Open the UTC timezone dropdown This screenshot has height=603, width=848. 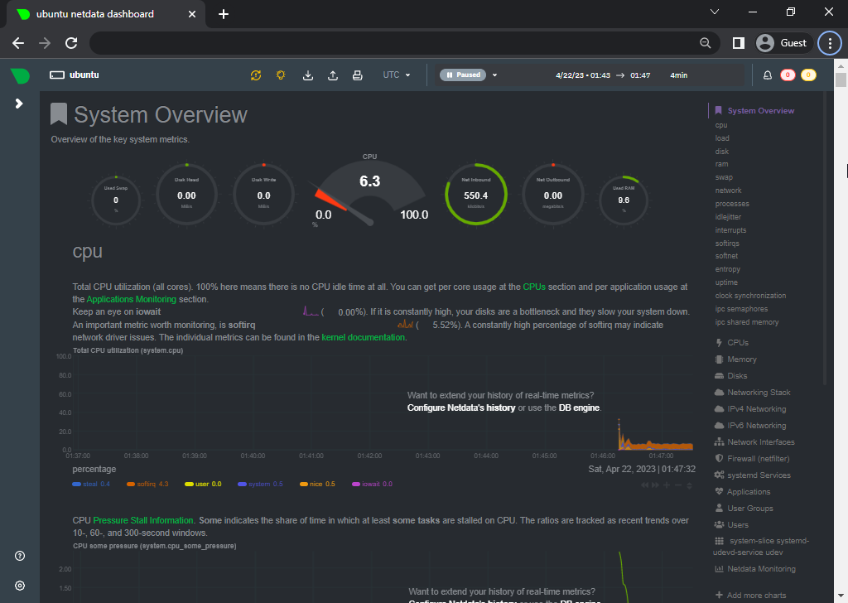397,75
